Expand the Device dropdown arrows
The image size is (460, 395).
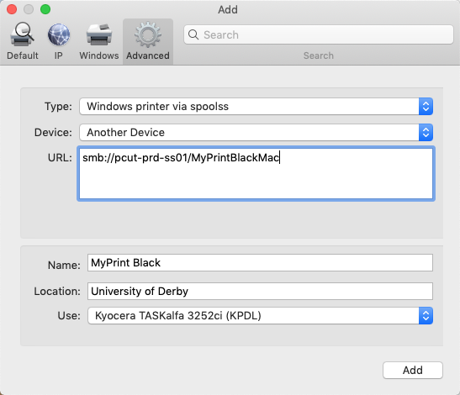click(426, 132)
